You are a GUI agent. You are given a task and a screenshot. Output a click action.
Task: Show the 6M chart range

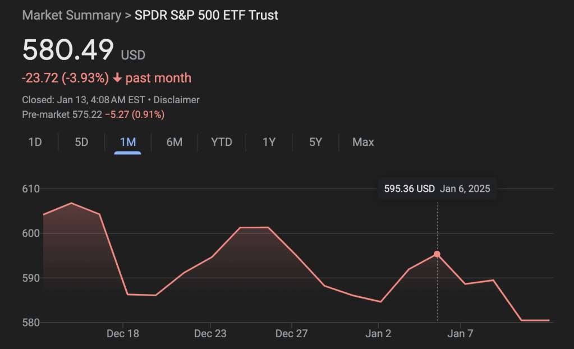(174, 142)
